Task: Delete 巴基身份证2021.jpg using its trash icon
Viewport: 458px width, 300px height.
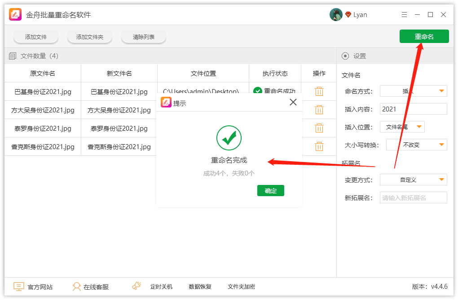Action: (319, 91)
